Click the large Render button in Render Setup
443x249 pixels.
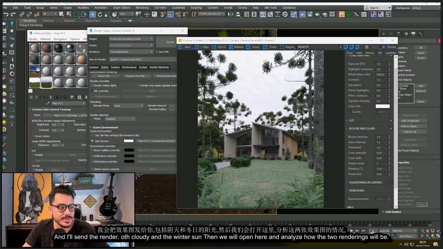click(166, 42)
